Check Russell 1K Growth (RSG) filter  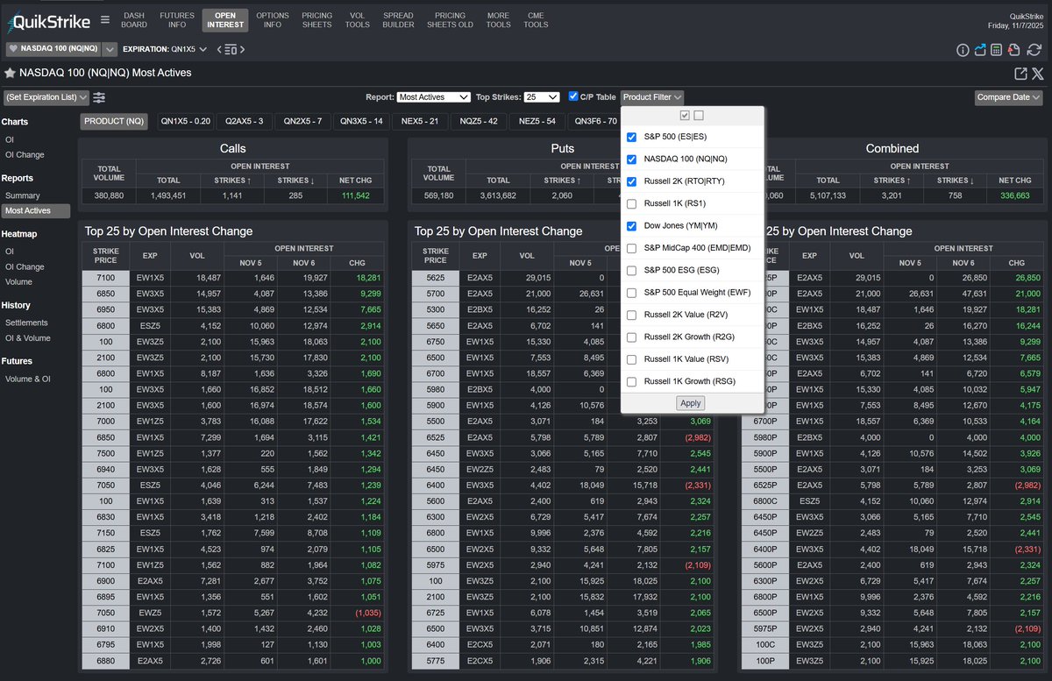tap(631, 382)
